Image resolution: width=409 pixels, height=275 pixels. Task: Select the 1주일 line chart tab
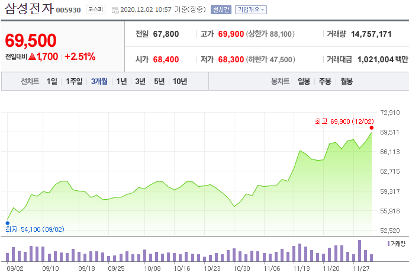coord(74,81)
